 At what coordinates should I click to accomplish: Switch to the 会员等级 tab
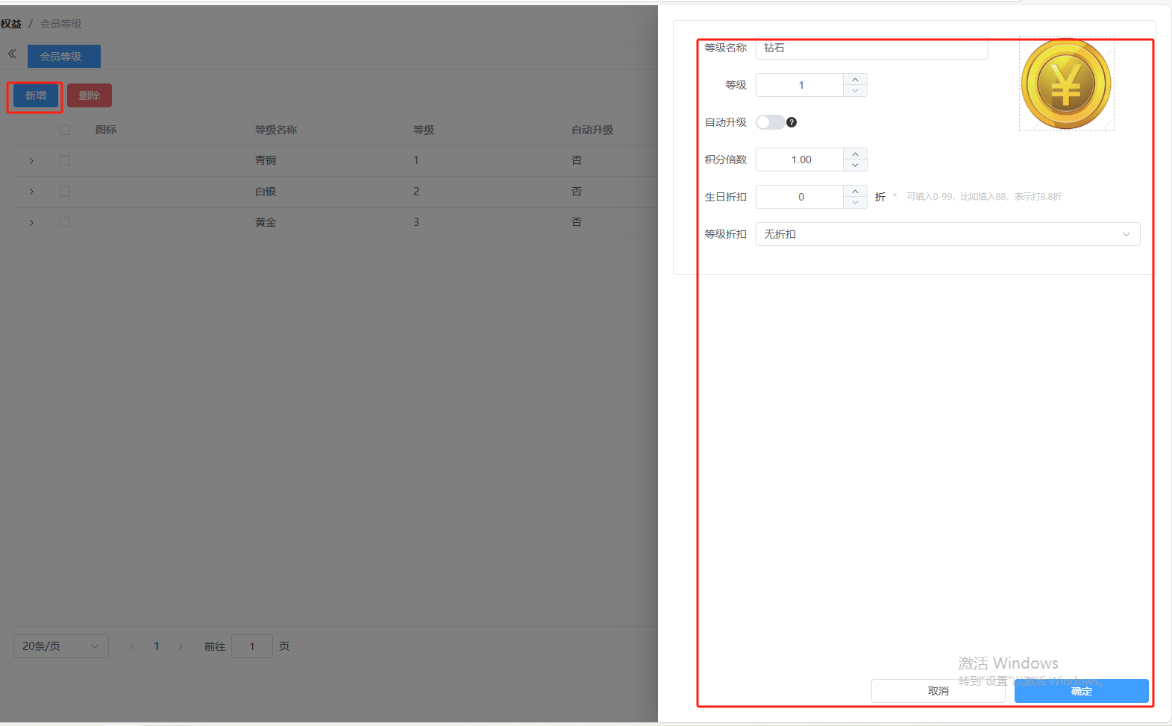coord(63,57)
